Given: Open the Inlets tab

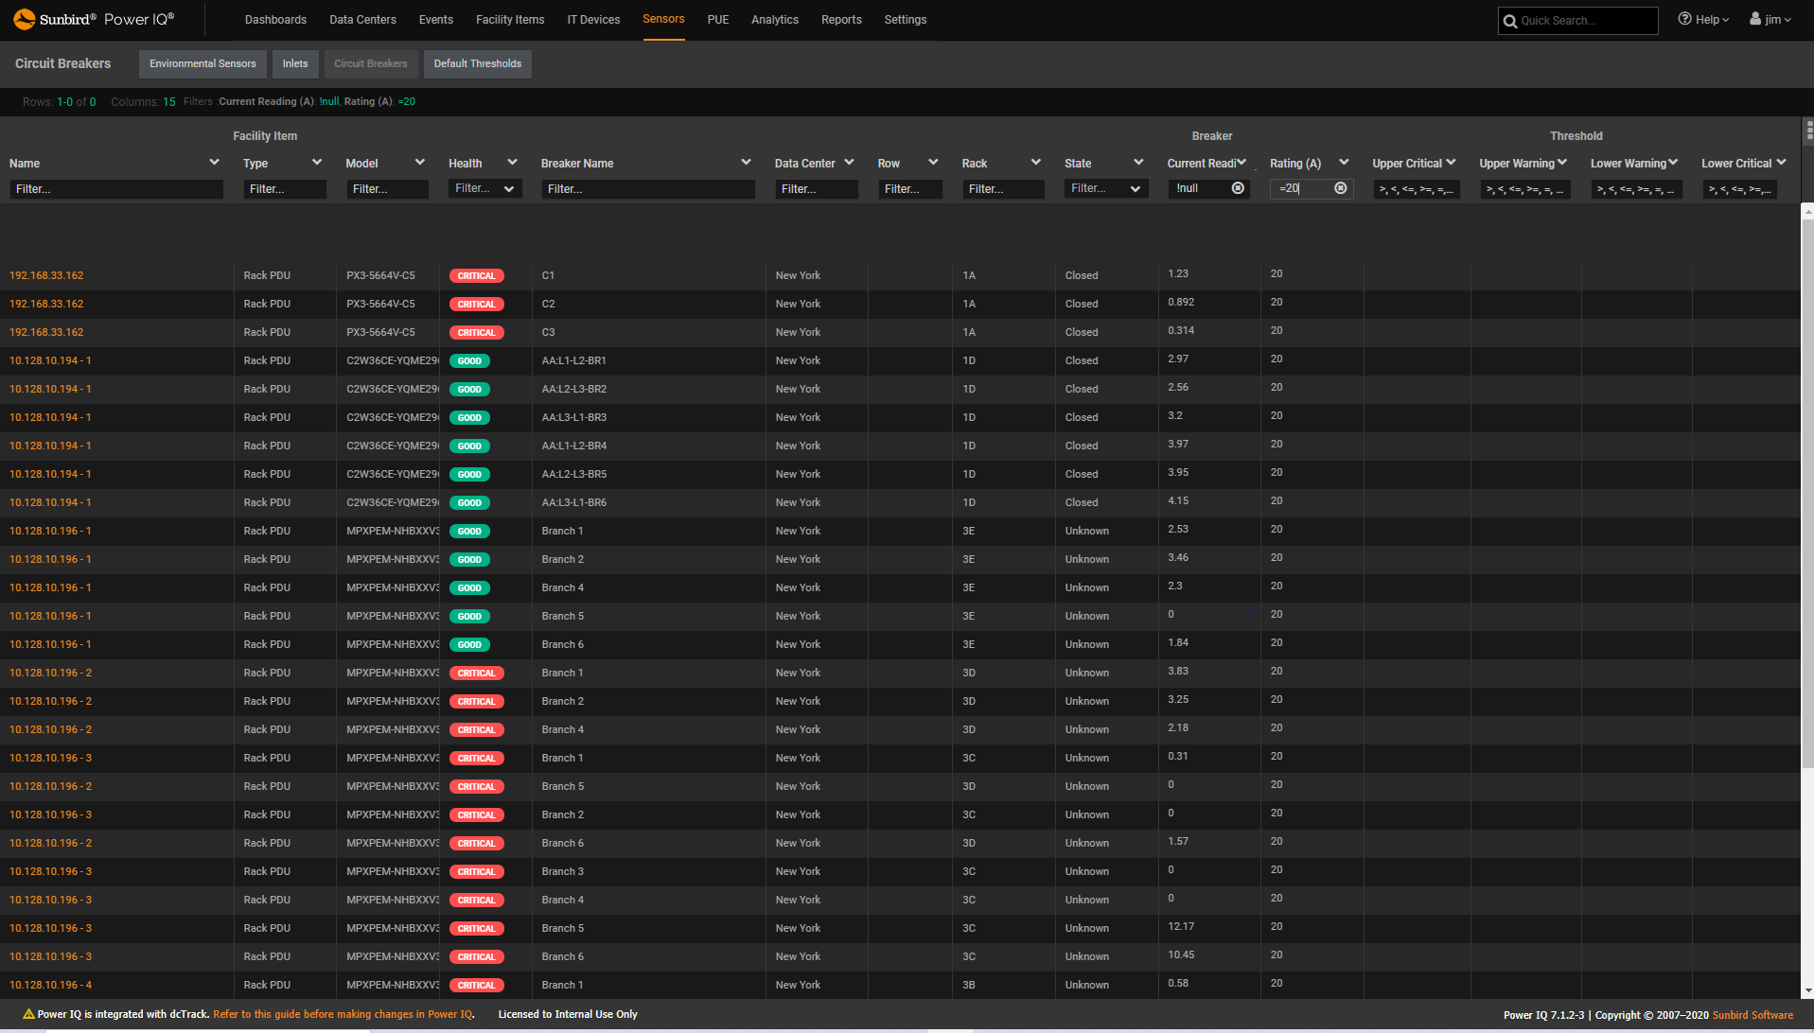Looking at the screenshot, I should tap(294, 63).
